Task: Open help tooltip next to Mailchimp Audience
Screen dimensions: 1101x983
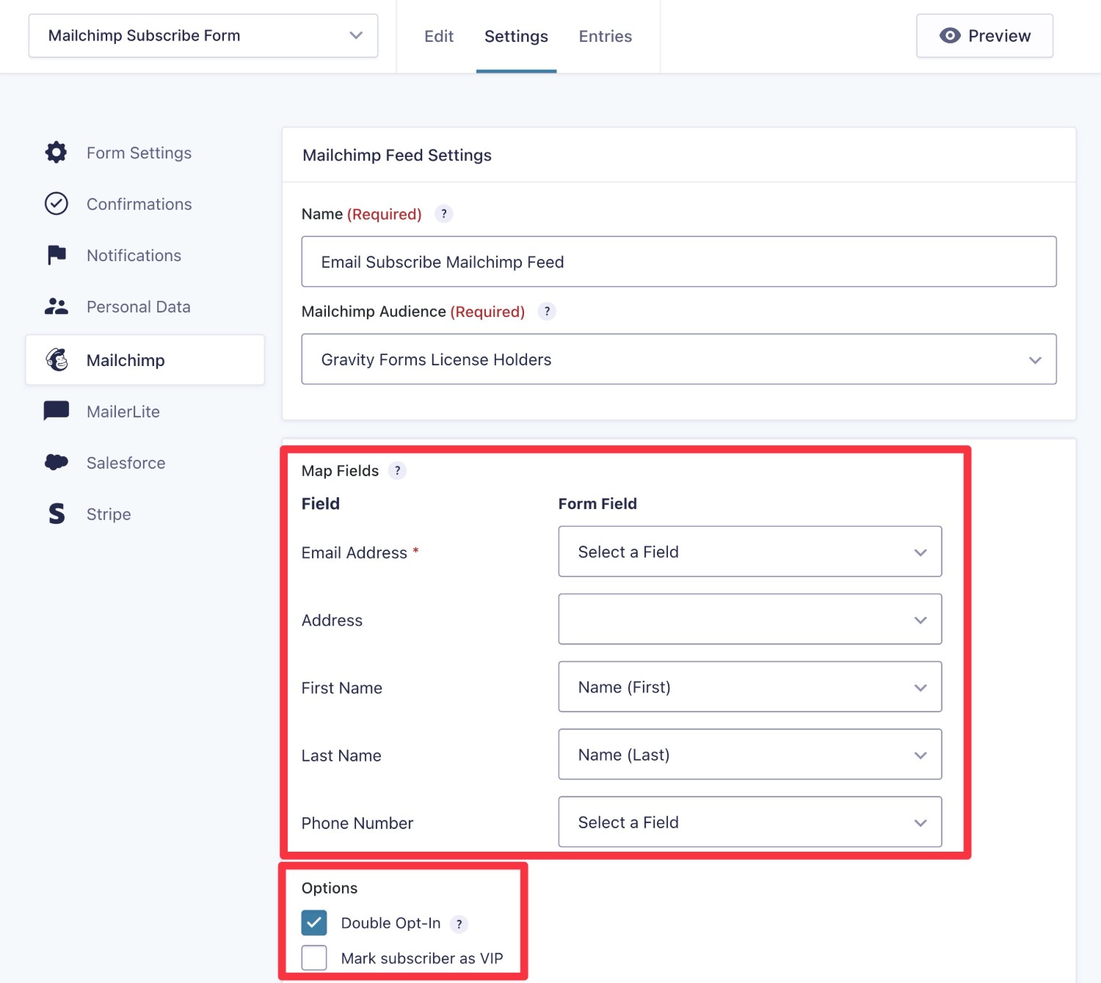Action: click(547, 311)
